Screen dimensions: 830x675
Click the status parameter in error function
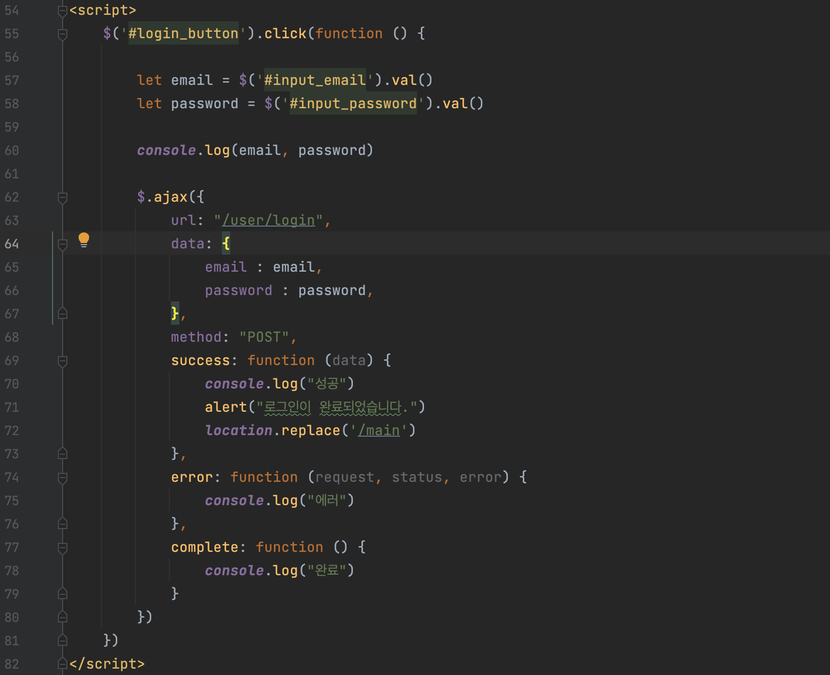[417, 477]
